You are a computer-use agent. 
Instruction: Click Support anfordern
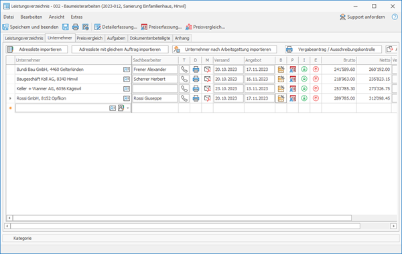tap(362, 17)
